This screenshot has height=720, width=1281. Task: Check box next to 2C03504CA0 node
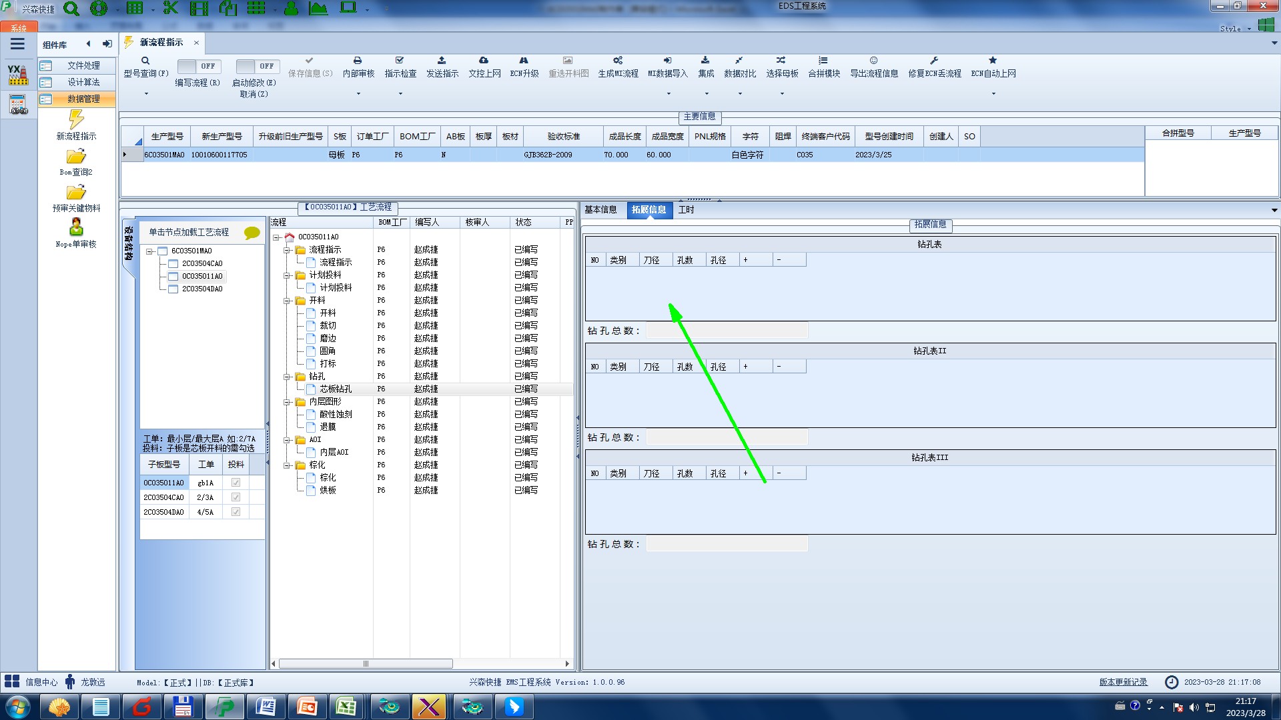coord(173,264)
